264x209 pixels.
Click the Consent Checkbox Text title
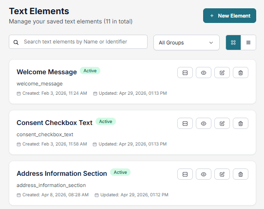tap(55, 123)
